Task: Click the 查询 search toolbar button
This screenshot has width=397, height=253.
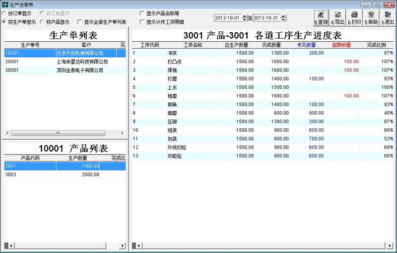Action: (321, 18)
